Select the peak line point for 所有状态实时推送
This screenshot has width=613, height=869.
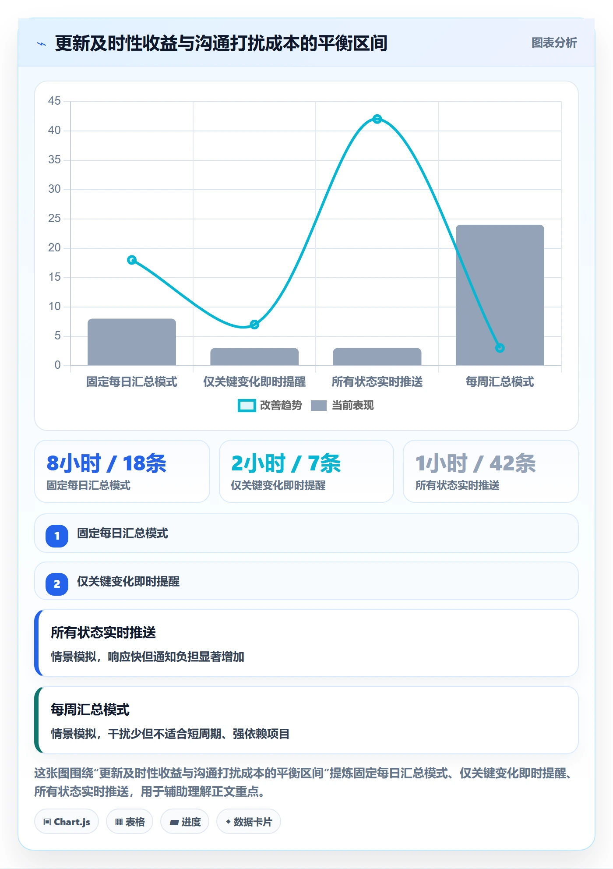tap(377, 119)
